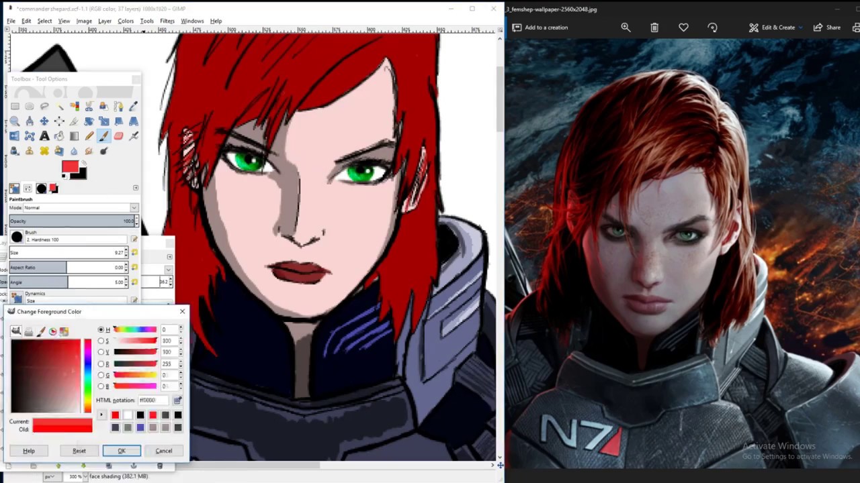
Task: Select the Scissors Select tool
Action: click(x=89, y=106)
